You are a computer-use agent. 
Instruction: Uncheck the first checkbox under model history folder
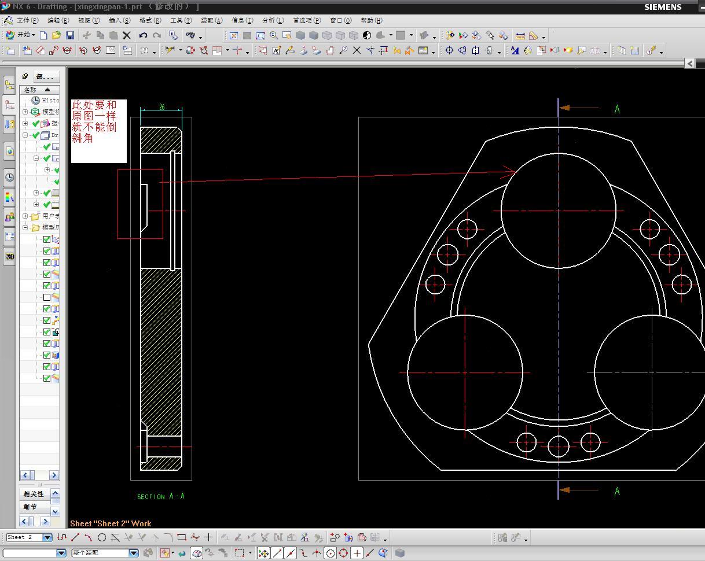(x=47, y=239)
